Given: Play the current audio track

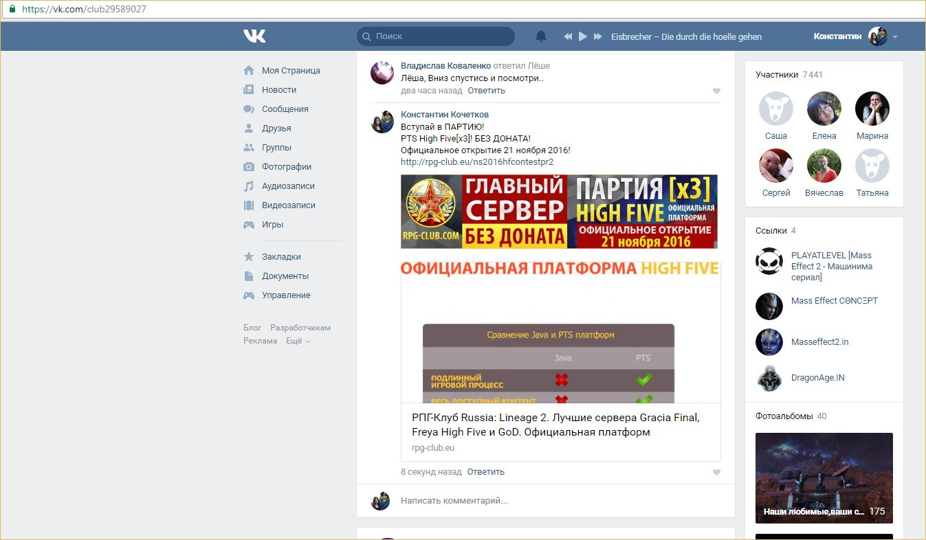Looking at the screenshot, I should [583, 36].
